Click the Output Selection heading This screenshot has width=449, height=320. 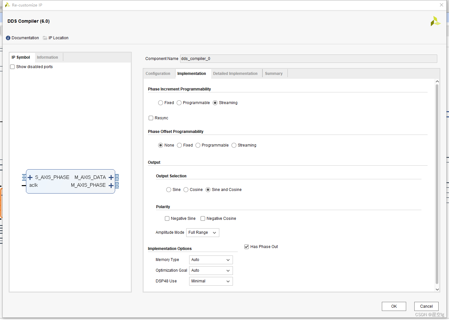pyautogui.click(x=171, y=176)
